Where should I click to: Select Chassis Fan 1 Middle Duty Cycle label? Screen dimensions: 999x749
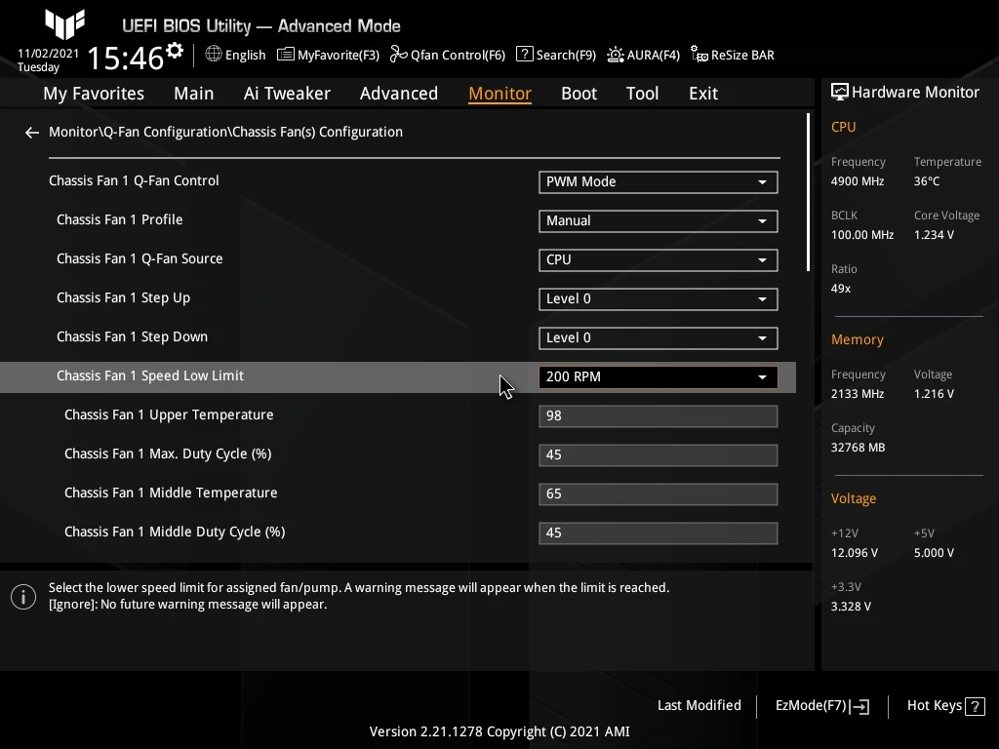tap(175, 532)
